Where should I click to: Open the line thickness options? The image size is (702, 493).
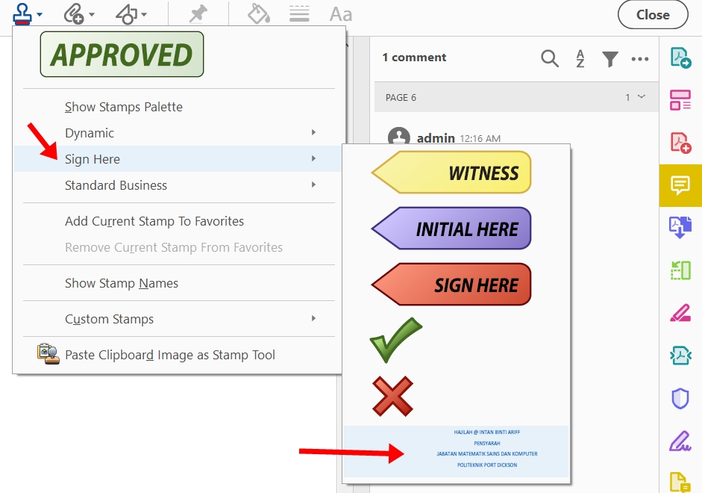coord(299,14)
